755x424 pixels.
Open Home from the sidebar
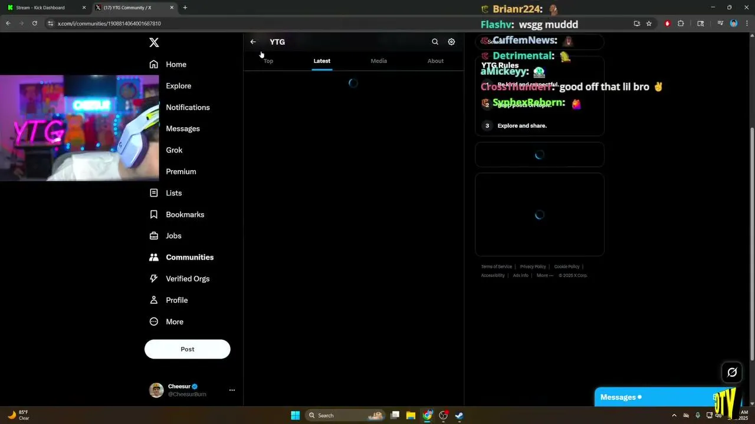pyautogui.click(x=176, y=64)
